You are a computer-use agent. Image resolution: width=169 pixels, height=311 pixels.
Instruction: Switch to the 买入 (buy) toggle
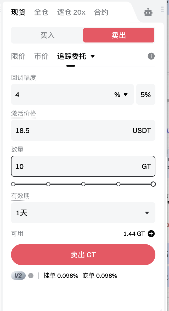tap(47, 35)
